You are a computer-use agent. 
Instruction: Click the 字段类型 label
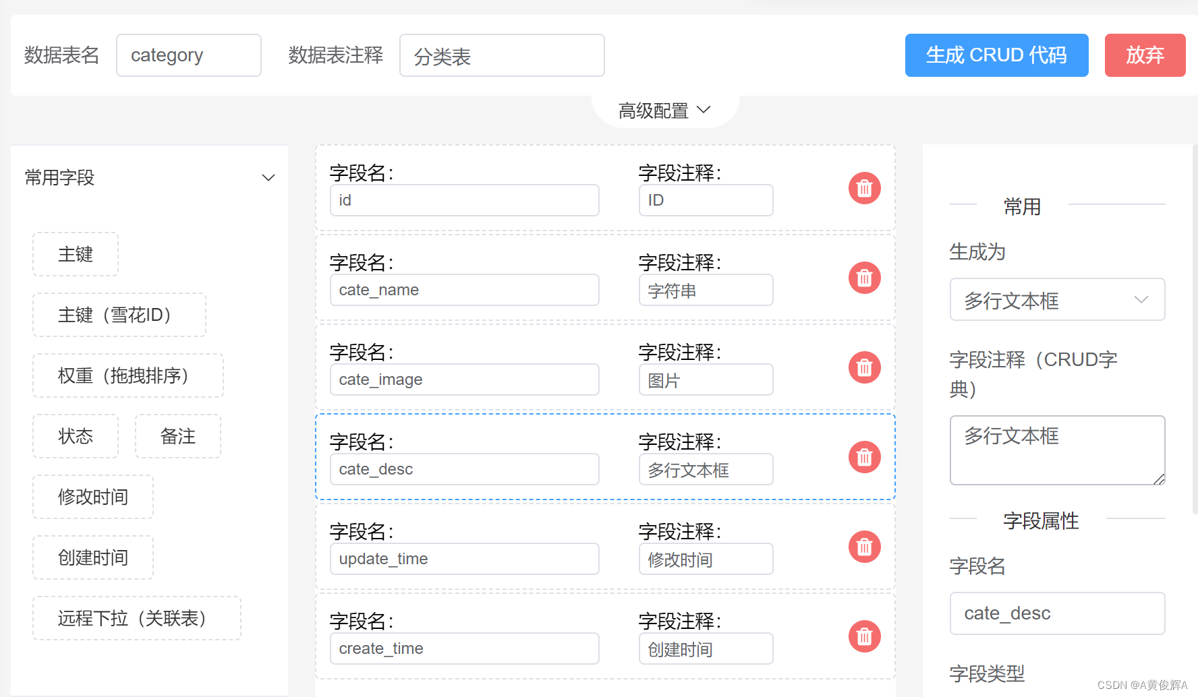(x=987, y=673)
